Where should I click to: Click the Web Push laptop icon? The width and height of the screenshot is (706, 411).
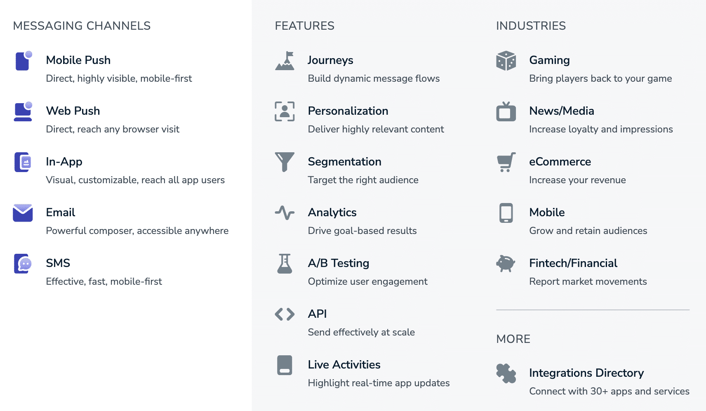[23, 111]
